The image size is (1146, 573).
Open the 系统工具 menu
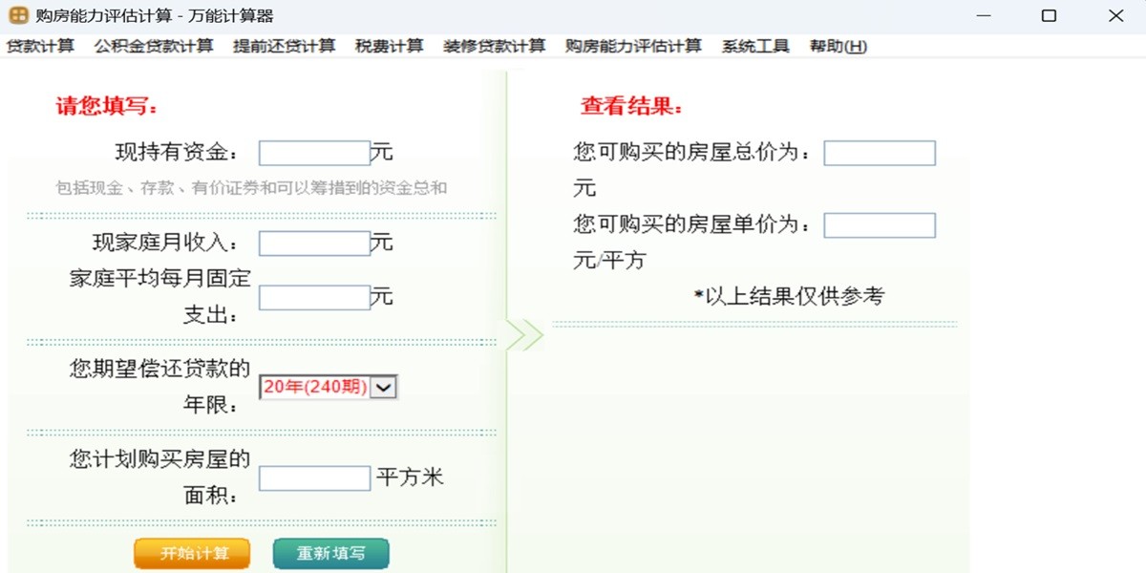pos(755,46)
